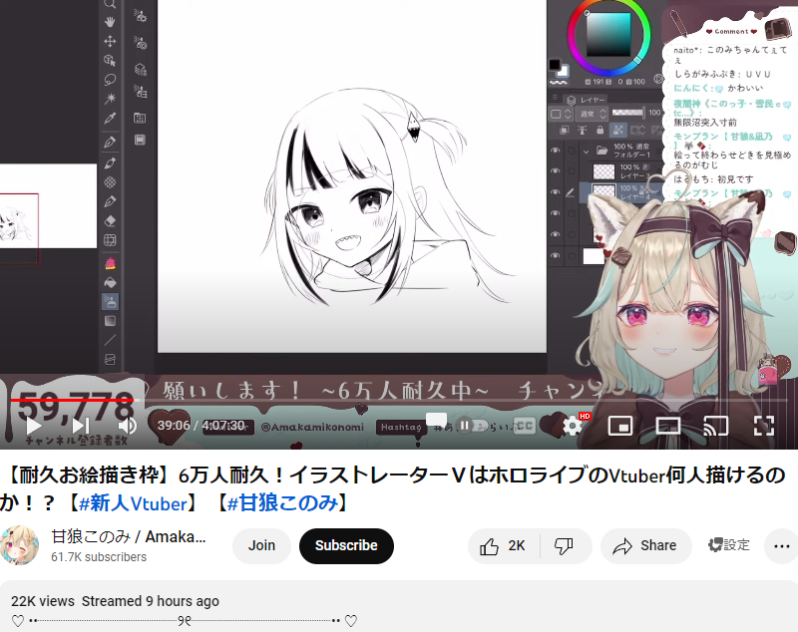798x632 pixels.
Task: Select the highlighted Airbrush tool
Action: 110,302
